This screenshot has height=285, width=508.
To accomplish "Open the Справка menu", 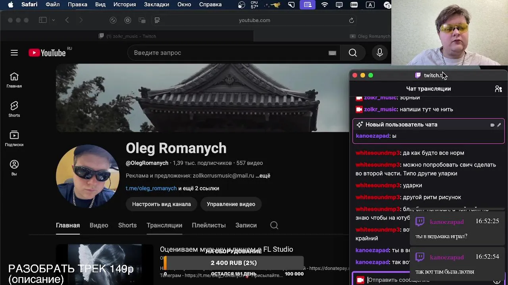I will click(x=210, y=4).
